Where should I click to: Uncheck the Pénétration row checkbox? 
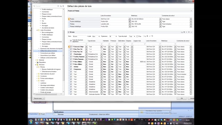click(x=71, y=54)
